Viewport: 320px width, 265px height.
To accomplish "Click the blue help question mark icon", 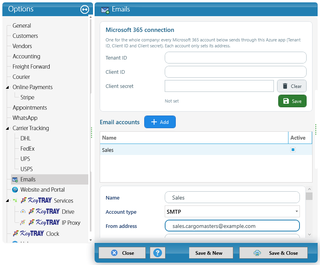I will click(158, 253).
